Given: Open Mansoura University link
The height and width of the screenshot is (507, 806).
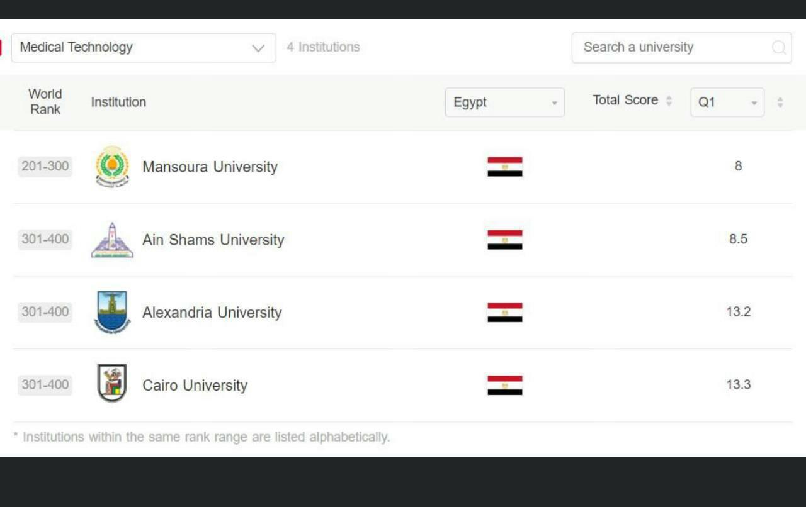Looking at the screenshot, I should pos(210,167).
